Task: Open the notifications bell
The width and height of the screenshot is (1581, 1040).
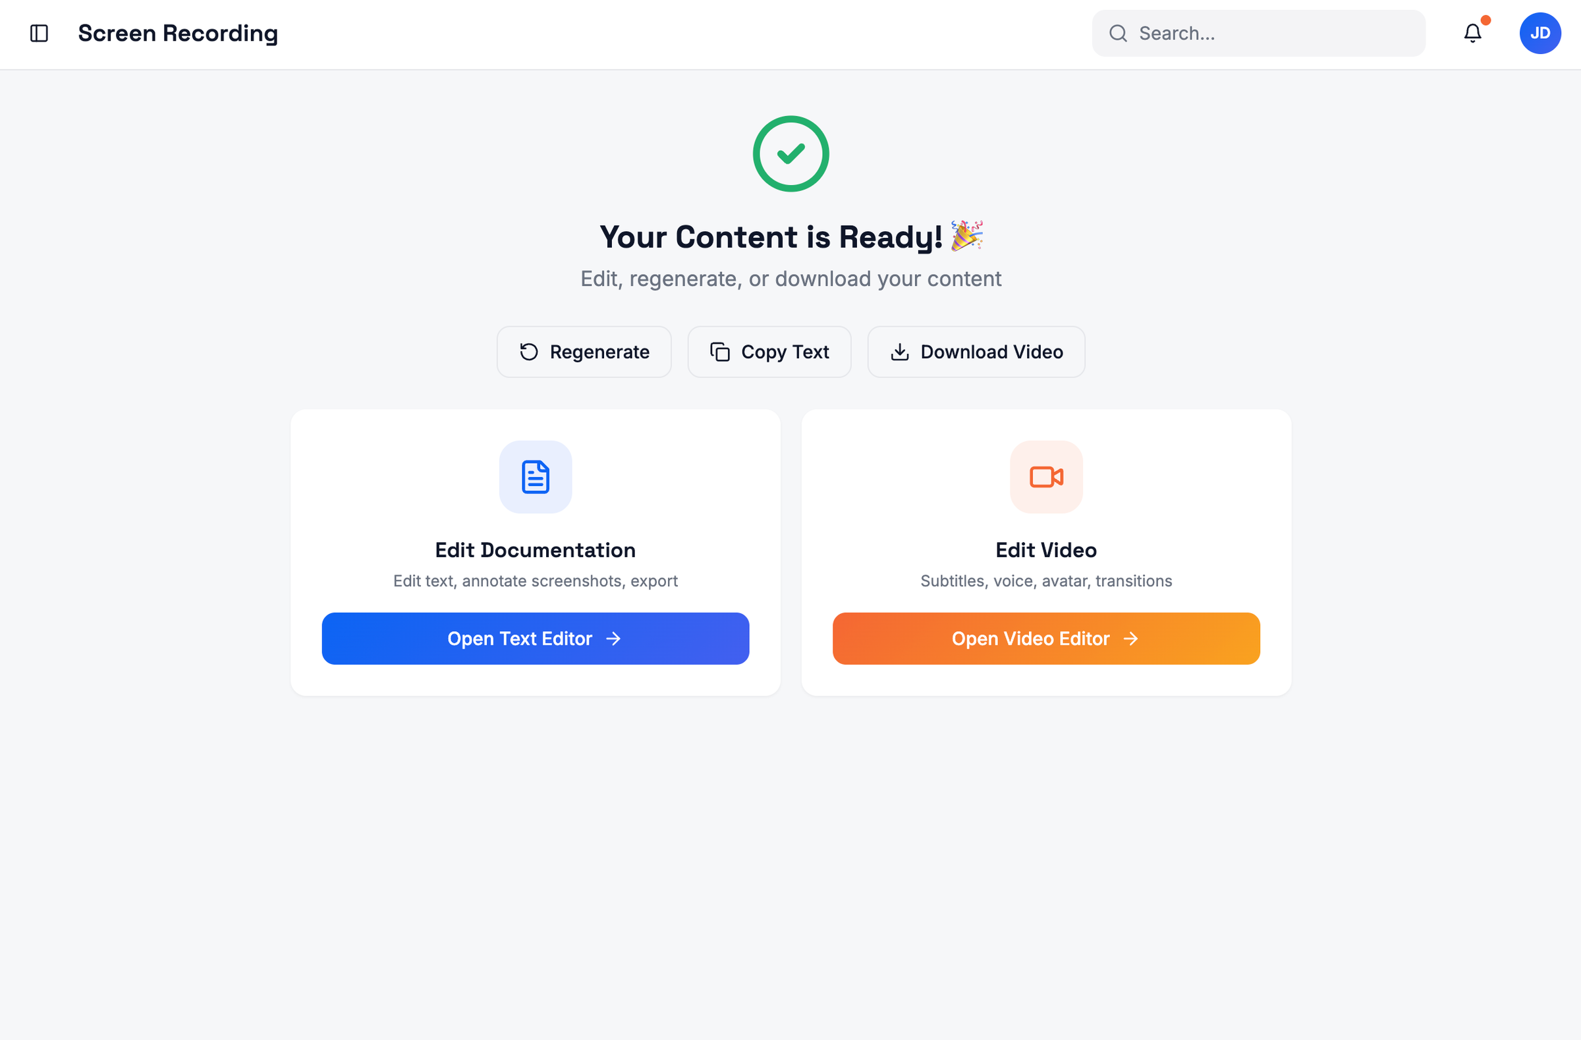Action: pyautogui.click(x=1472, y=33)
